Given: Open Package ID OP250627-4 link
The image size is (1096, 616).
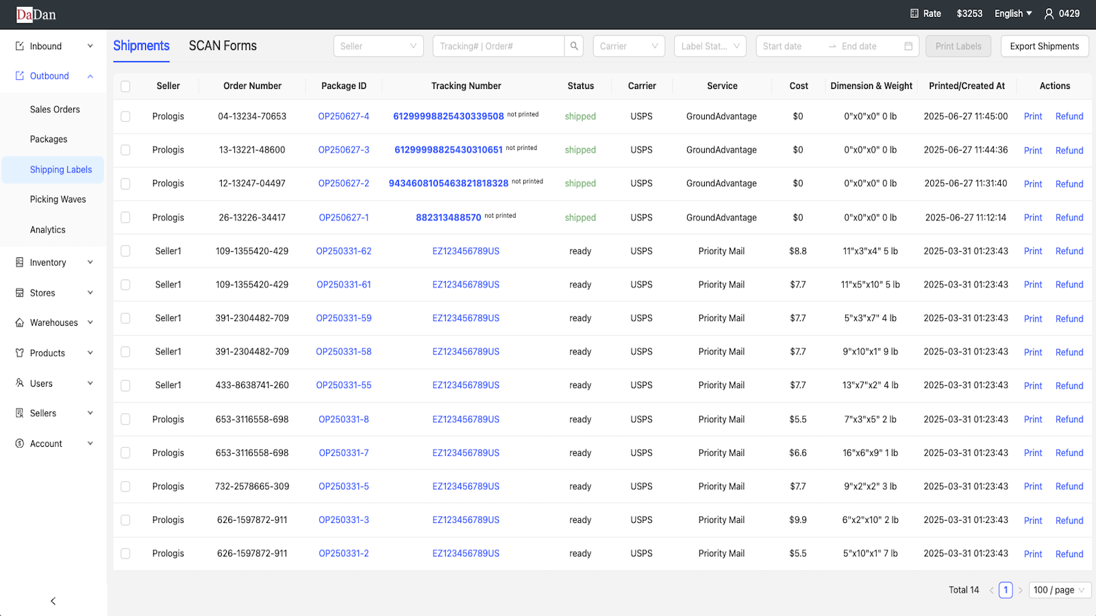Looking at the screenshot, I should [344, 116].
